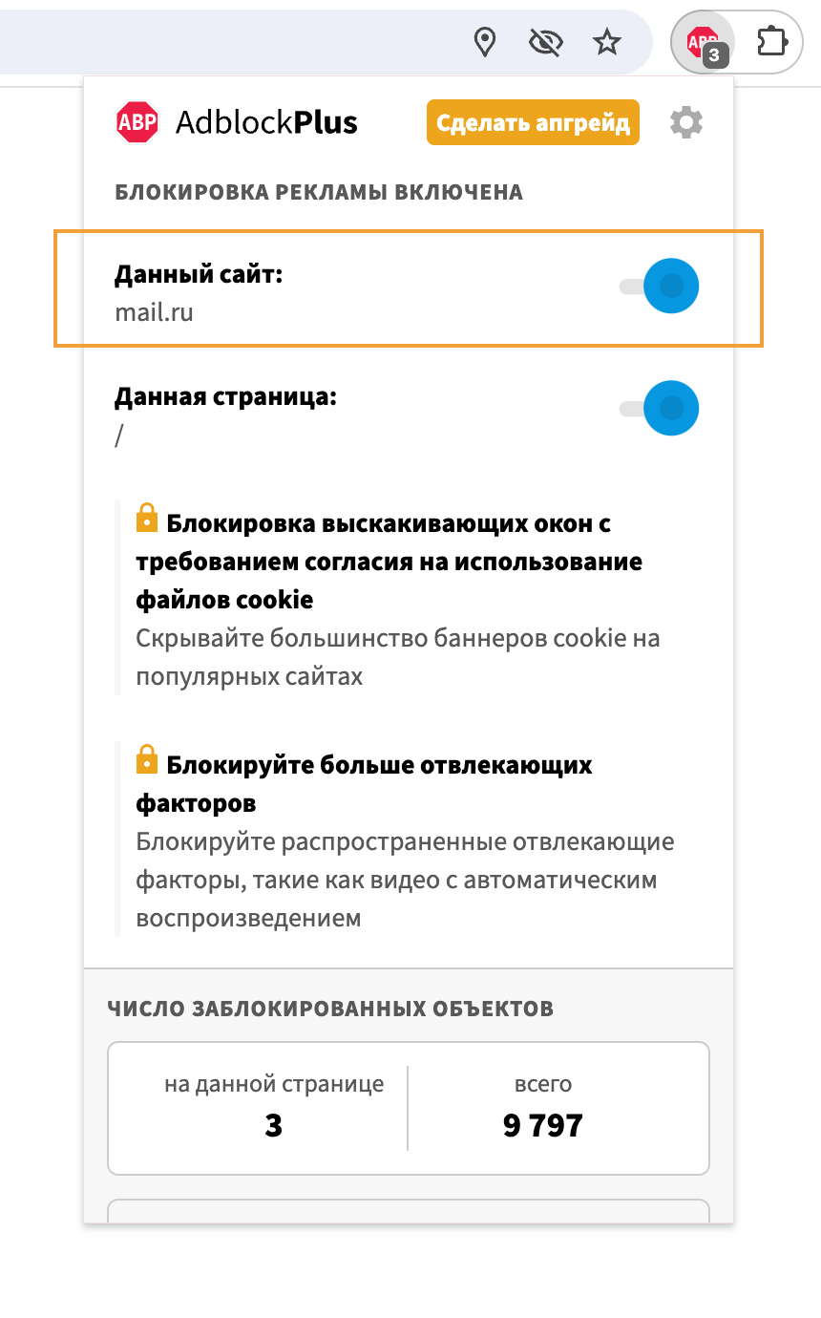
Task: Open Adblock Plus settings gear
Action: click(x=686, y=123)
